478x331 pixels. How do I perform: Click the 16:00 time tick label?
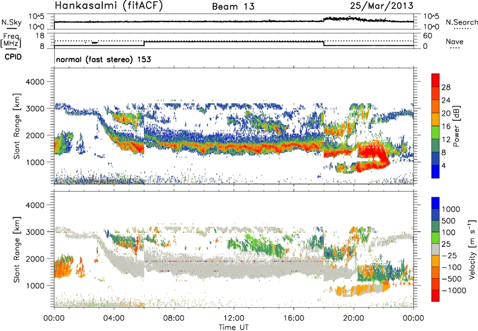[x=293, y=318]
